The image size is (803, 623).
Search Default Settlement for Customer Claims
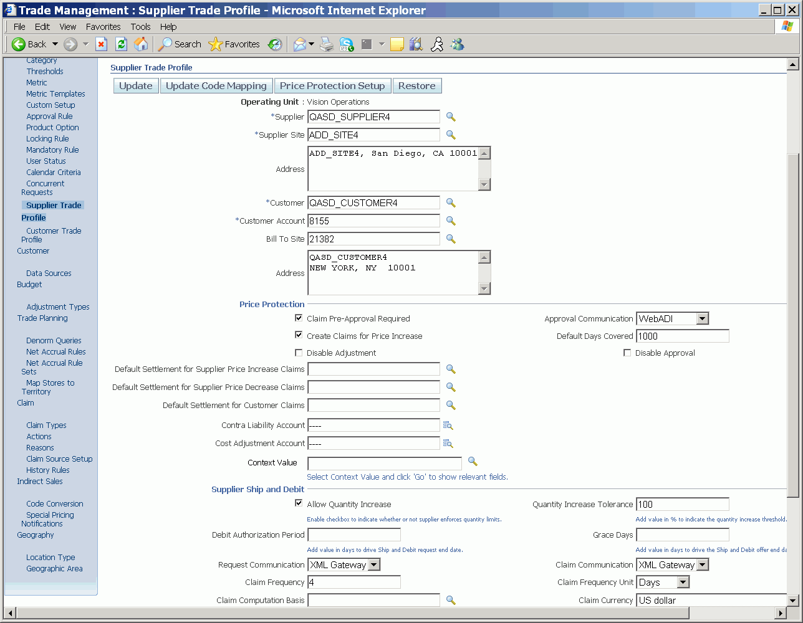click(451, 406)
